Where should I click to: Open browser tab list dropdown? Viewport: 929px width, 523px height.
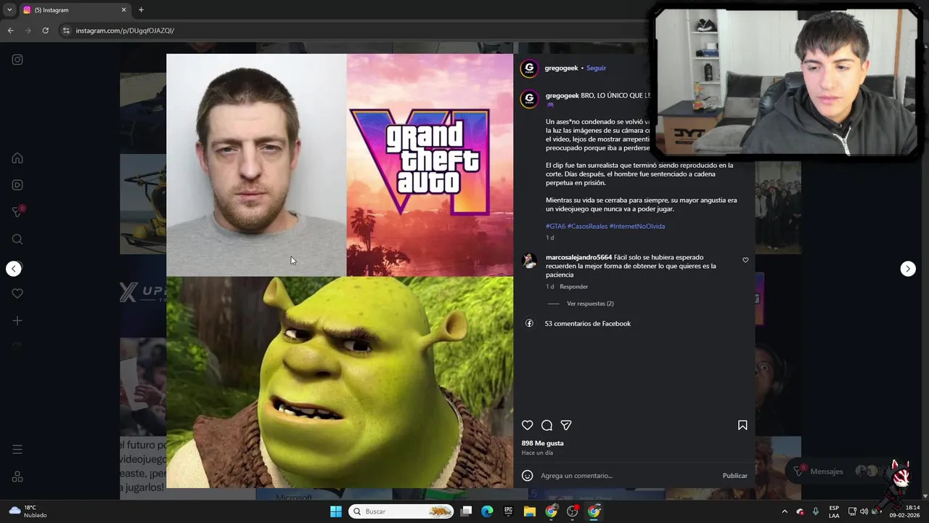(x=9, y=10)
